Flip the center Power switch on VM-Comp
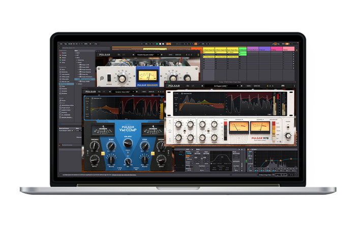Screen dimensions: 356x228 (x=128, y=154)
